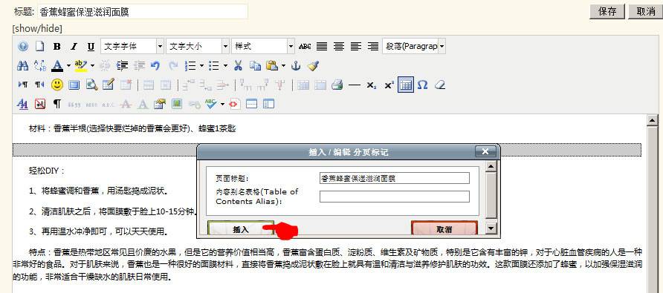The width and height of the screenshot is (663, 293).
Task: Click the red HTML code template icon
Action: click(235, 104)
